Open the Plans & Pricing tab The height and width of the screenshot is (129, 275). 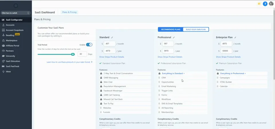click(69, 12)
